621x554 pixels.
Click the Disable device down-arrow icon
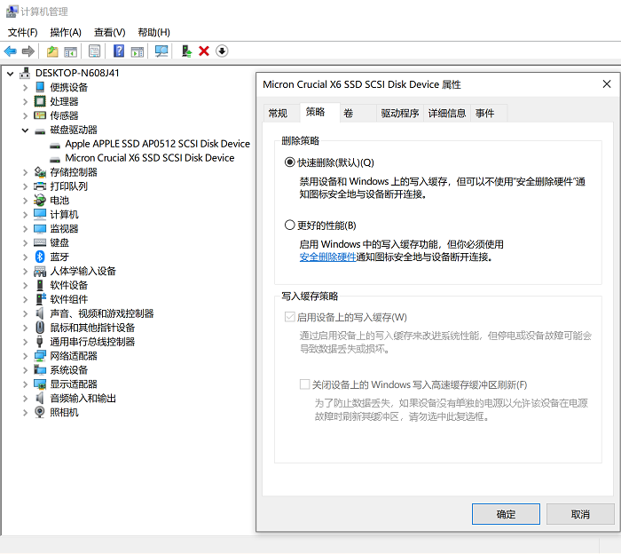click(x=222, y=51)
